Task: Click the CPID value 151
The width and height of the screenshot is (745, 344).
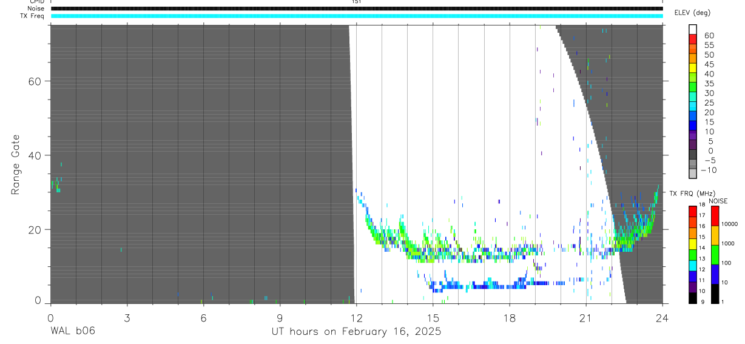Action: [x=357, y=2]
